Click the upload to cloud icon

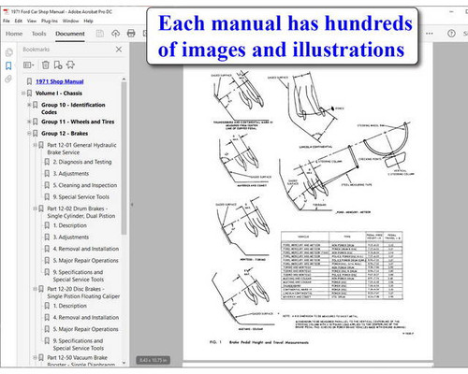coord(116,34)
